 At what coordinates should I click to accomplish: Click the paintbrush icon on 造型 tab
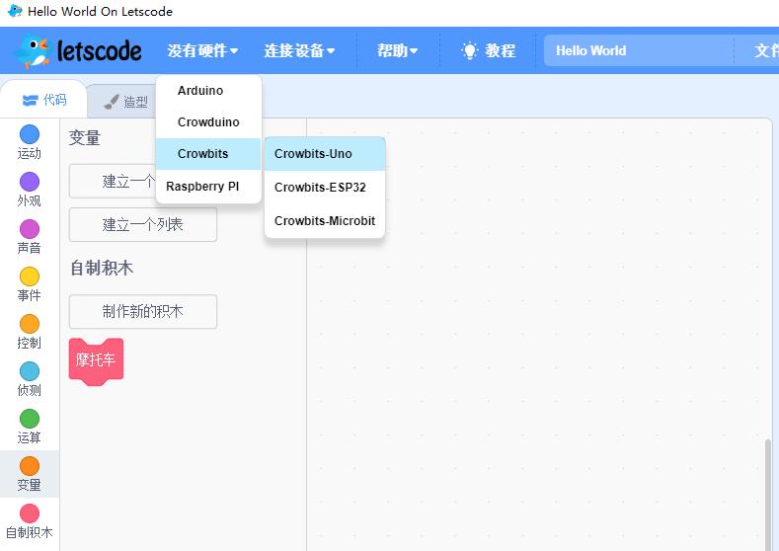point(112,102)
